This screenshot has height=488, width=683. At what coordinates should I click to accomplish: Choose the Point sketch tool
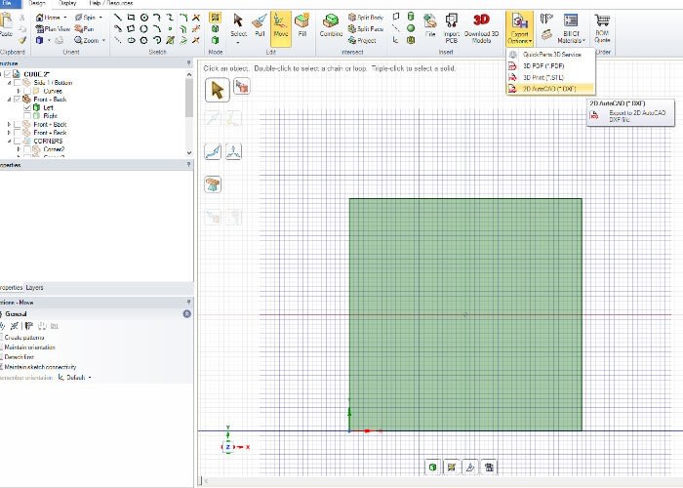(x=171, y=28)
